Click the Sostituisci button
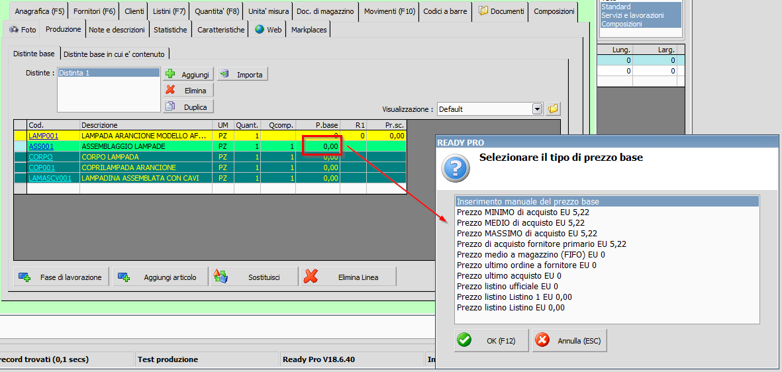Screen dimensions: 782x372 coord(254,277)
